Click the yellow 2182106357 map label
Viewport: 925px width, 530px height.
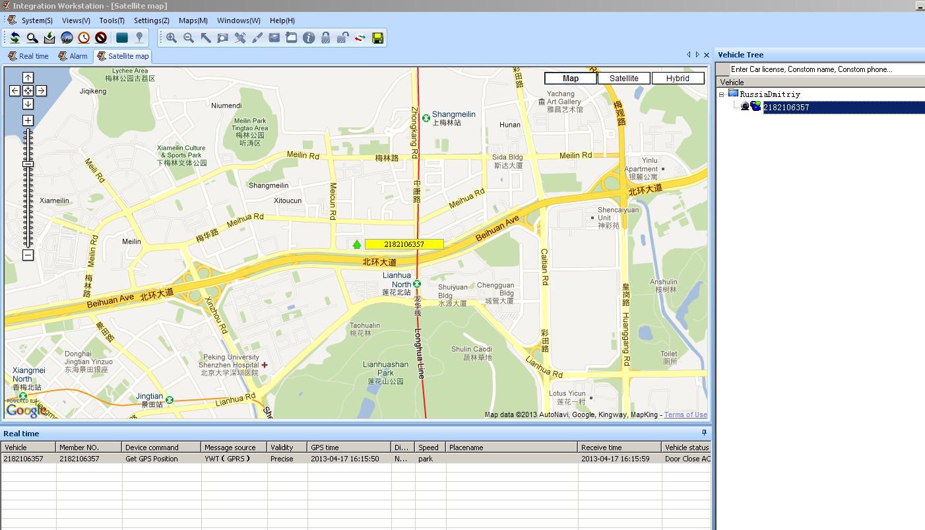404,244
